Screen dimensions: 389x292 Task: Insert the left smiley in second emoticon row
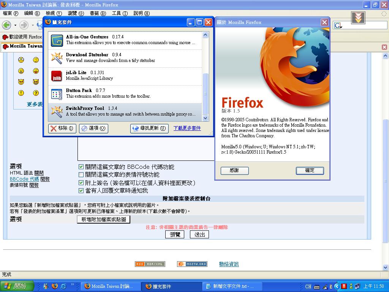click(21, 71)
